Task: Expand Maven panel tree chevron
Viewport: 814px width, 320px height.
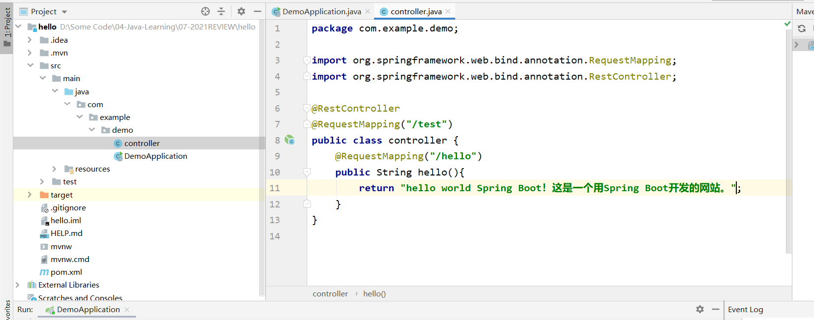Action: 797,45
